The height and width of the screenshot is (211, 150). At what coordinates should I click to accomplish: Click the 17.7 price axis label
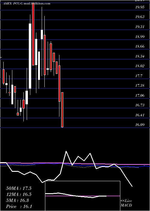(139, 76)
